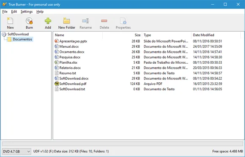Select the file name Pesquisa.docx
The width and height of the screenshot is (245, 157).
(70, 57)
